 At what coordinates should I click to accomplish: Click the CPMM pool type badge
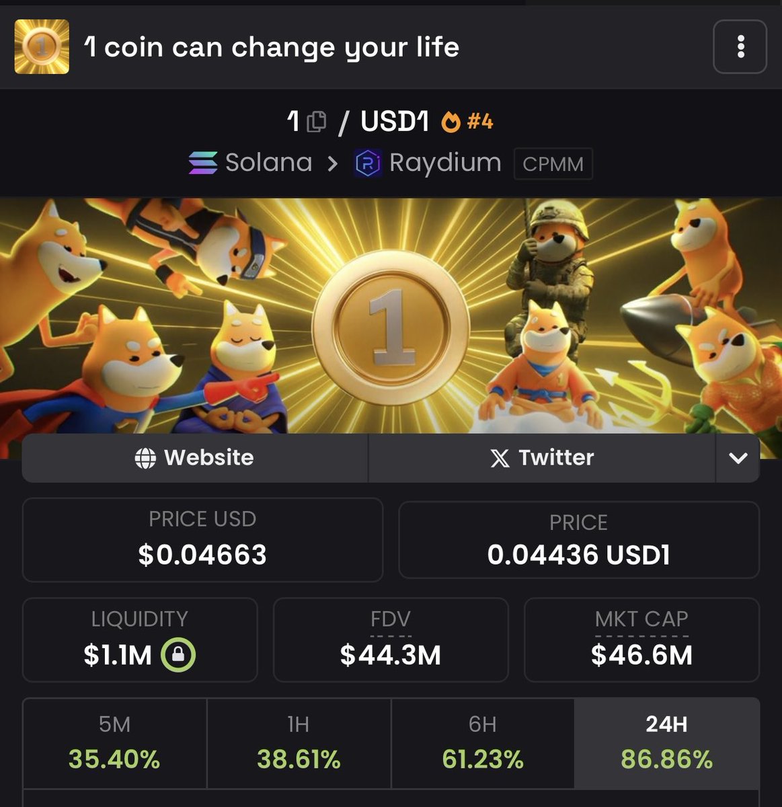tap(553, 164)
